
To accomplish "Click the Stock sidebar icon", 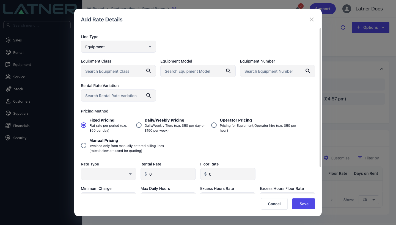I will (9, 89).
